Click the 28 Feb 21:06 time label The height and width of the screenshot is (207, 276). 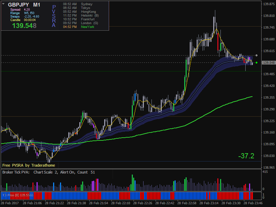tap(32, 203)
